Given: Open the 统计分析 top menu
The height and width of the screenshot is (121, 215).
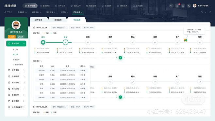Looking at the screenshot, I should point(138,6).
